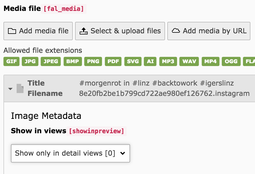Collapse the media file record with triangle
Image resolution: width=255 pixels, height=174 pixels.
coord(10,89)
